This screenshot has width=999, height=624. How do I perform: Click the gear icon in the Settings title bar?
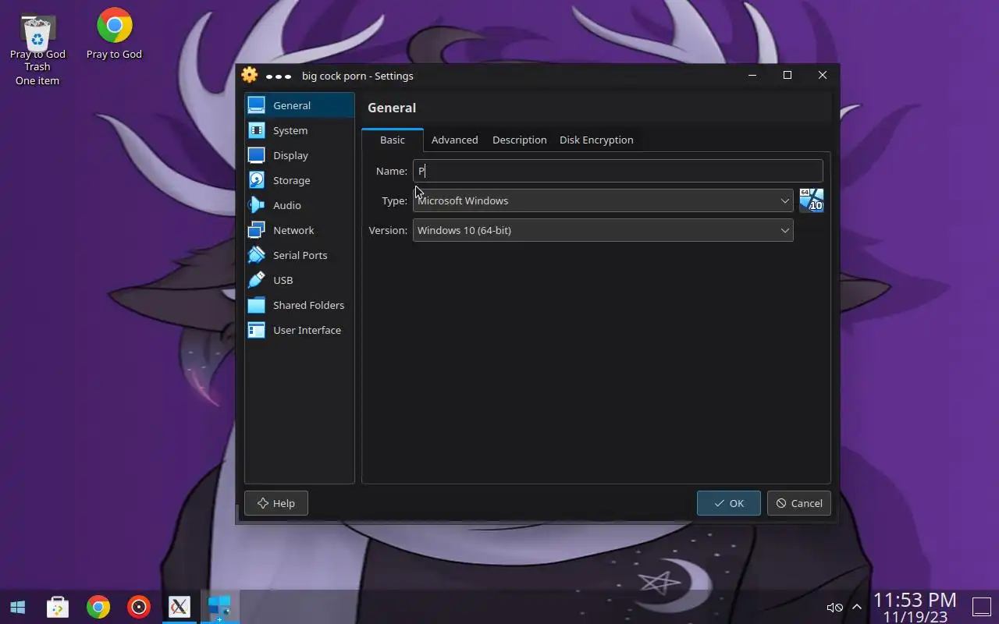tap(250, 76)
